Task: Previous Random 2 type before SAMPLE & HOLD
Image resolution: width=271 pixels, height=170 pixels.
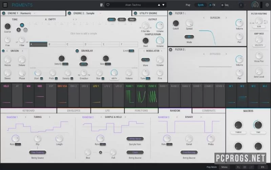Action: pyautogui.click(x=101, y=117)
